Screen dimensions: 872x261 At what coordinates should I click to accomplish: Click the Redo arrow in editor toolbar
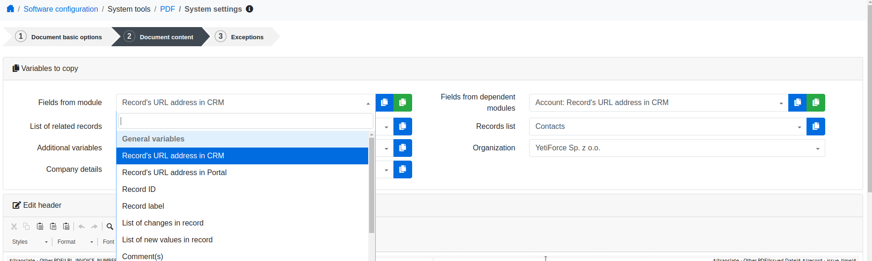coord(94,226)
